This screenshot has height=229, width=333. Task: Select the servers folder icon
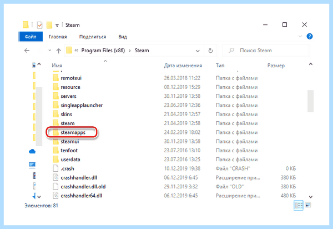pos(56,96)
